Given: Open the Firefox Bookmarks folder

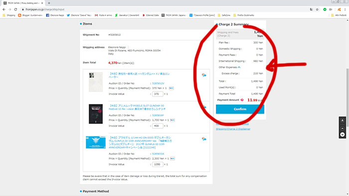Looking at the screenshot, I should [244, 15].
